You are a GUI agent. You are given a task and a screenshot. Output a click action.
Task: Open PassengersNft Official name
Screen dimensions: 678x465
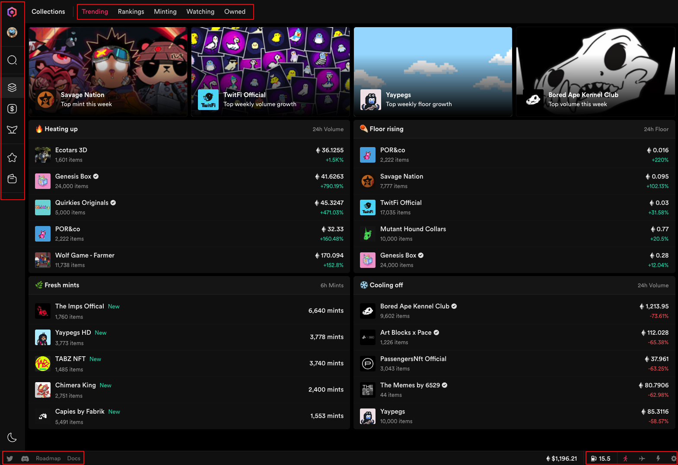coord(413,359)
